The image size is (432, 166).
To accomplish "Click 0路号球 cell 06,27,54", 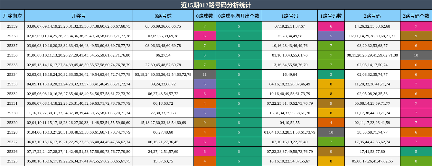I will [163, 55].
